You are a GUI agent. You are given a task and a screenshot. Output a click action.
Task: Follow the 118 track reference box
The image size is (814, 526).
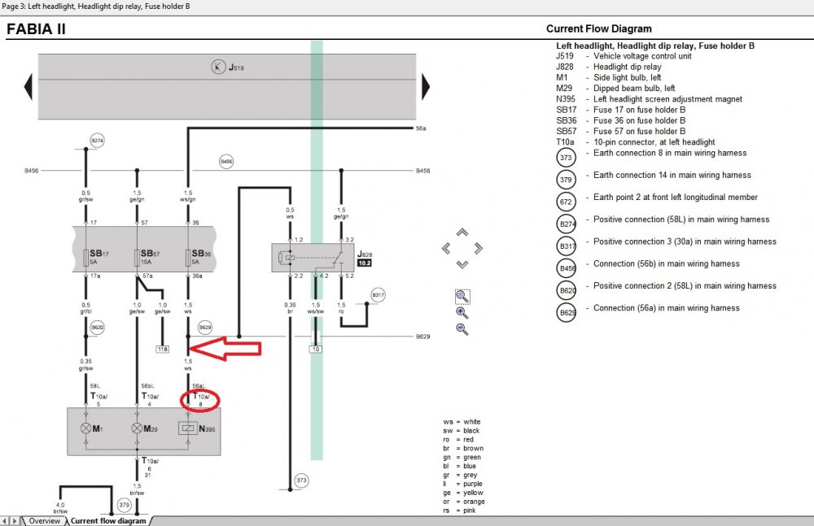(163, 349)
